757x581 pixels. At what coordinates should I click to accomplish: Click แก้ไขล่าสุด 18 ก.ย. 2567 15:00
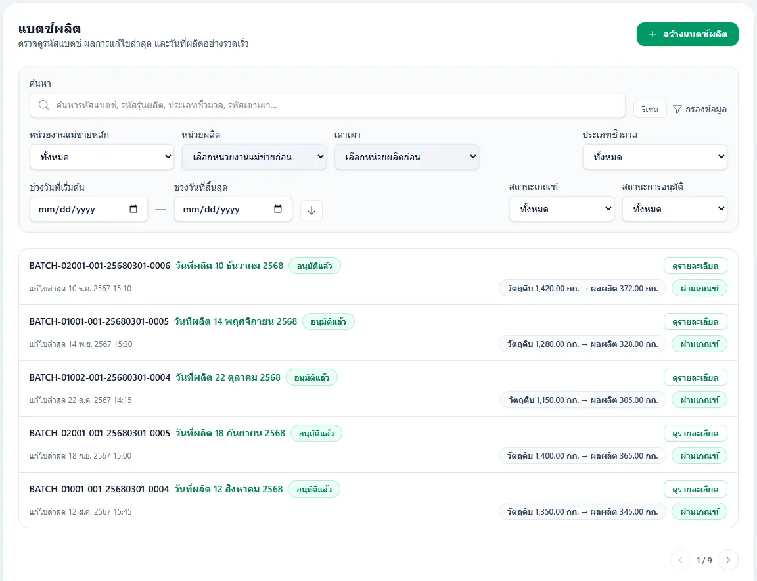click(x=80, y=456)
